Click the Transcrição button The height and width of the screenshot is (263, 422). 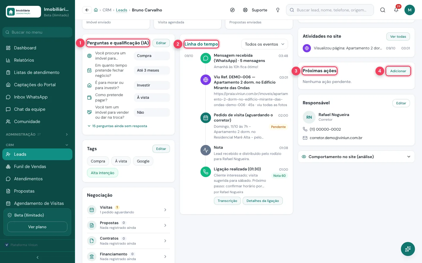tap(227, 201)
